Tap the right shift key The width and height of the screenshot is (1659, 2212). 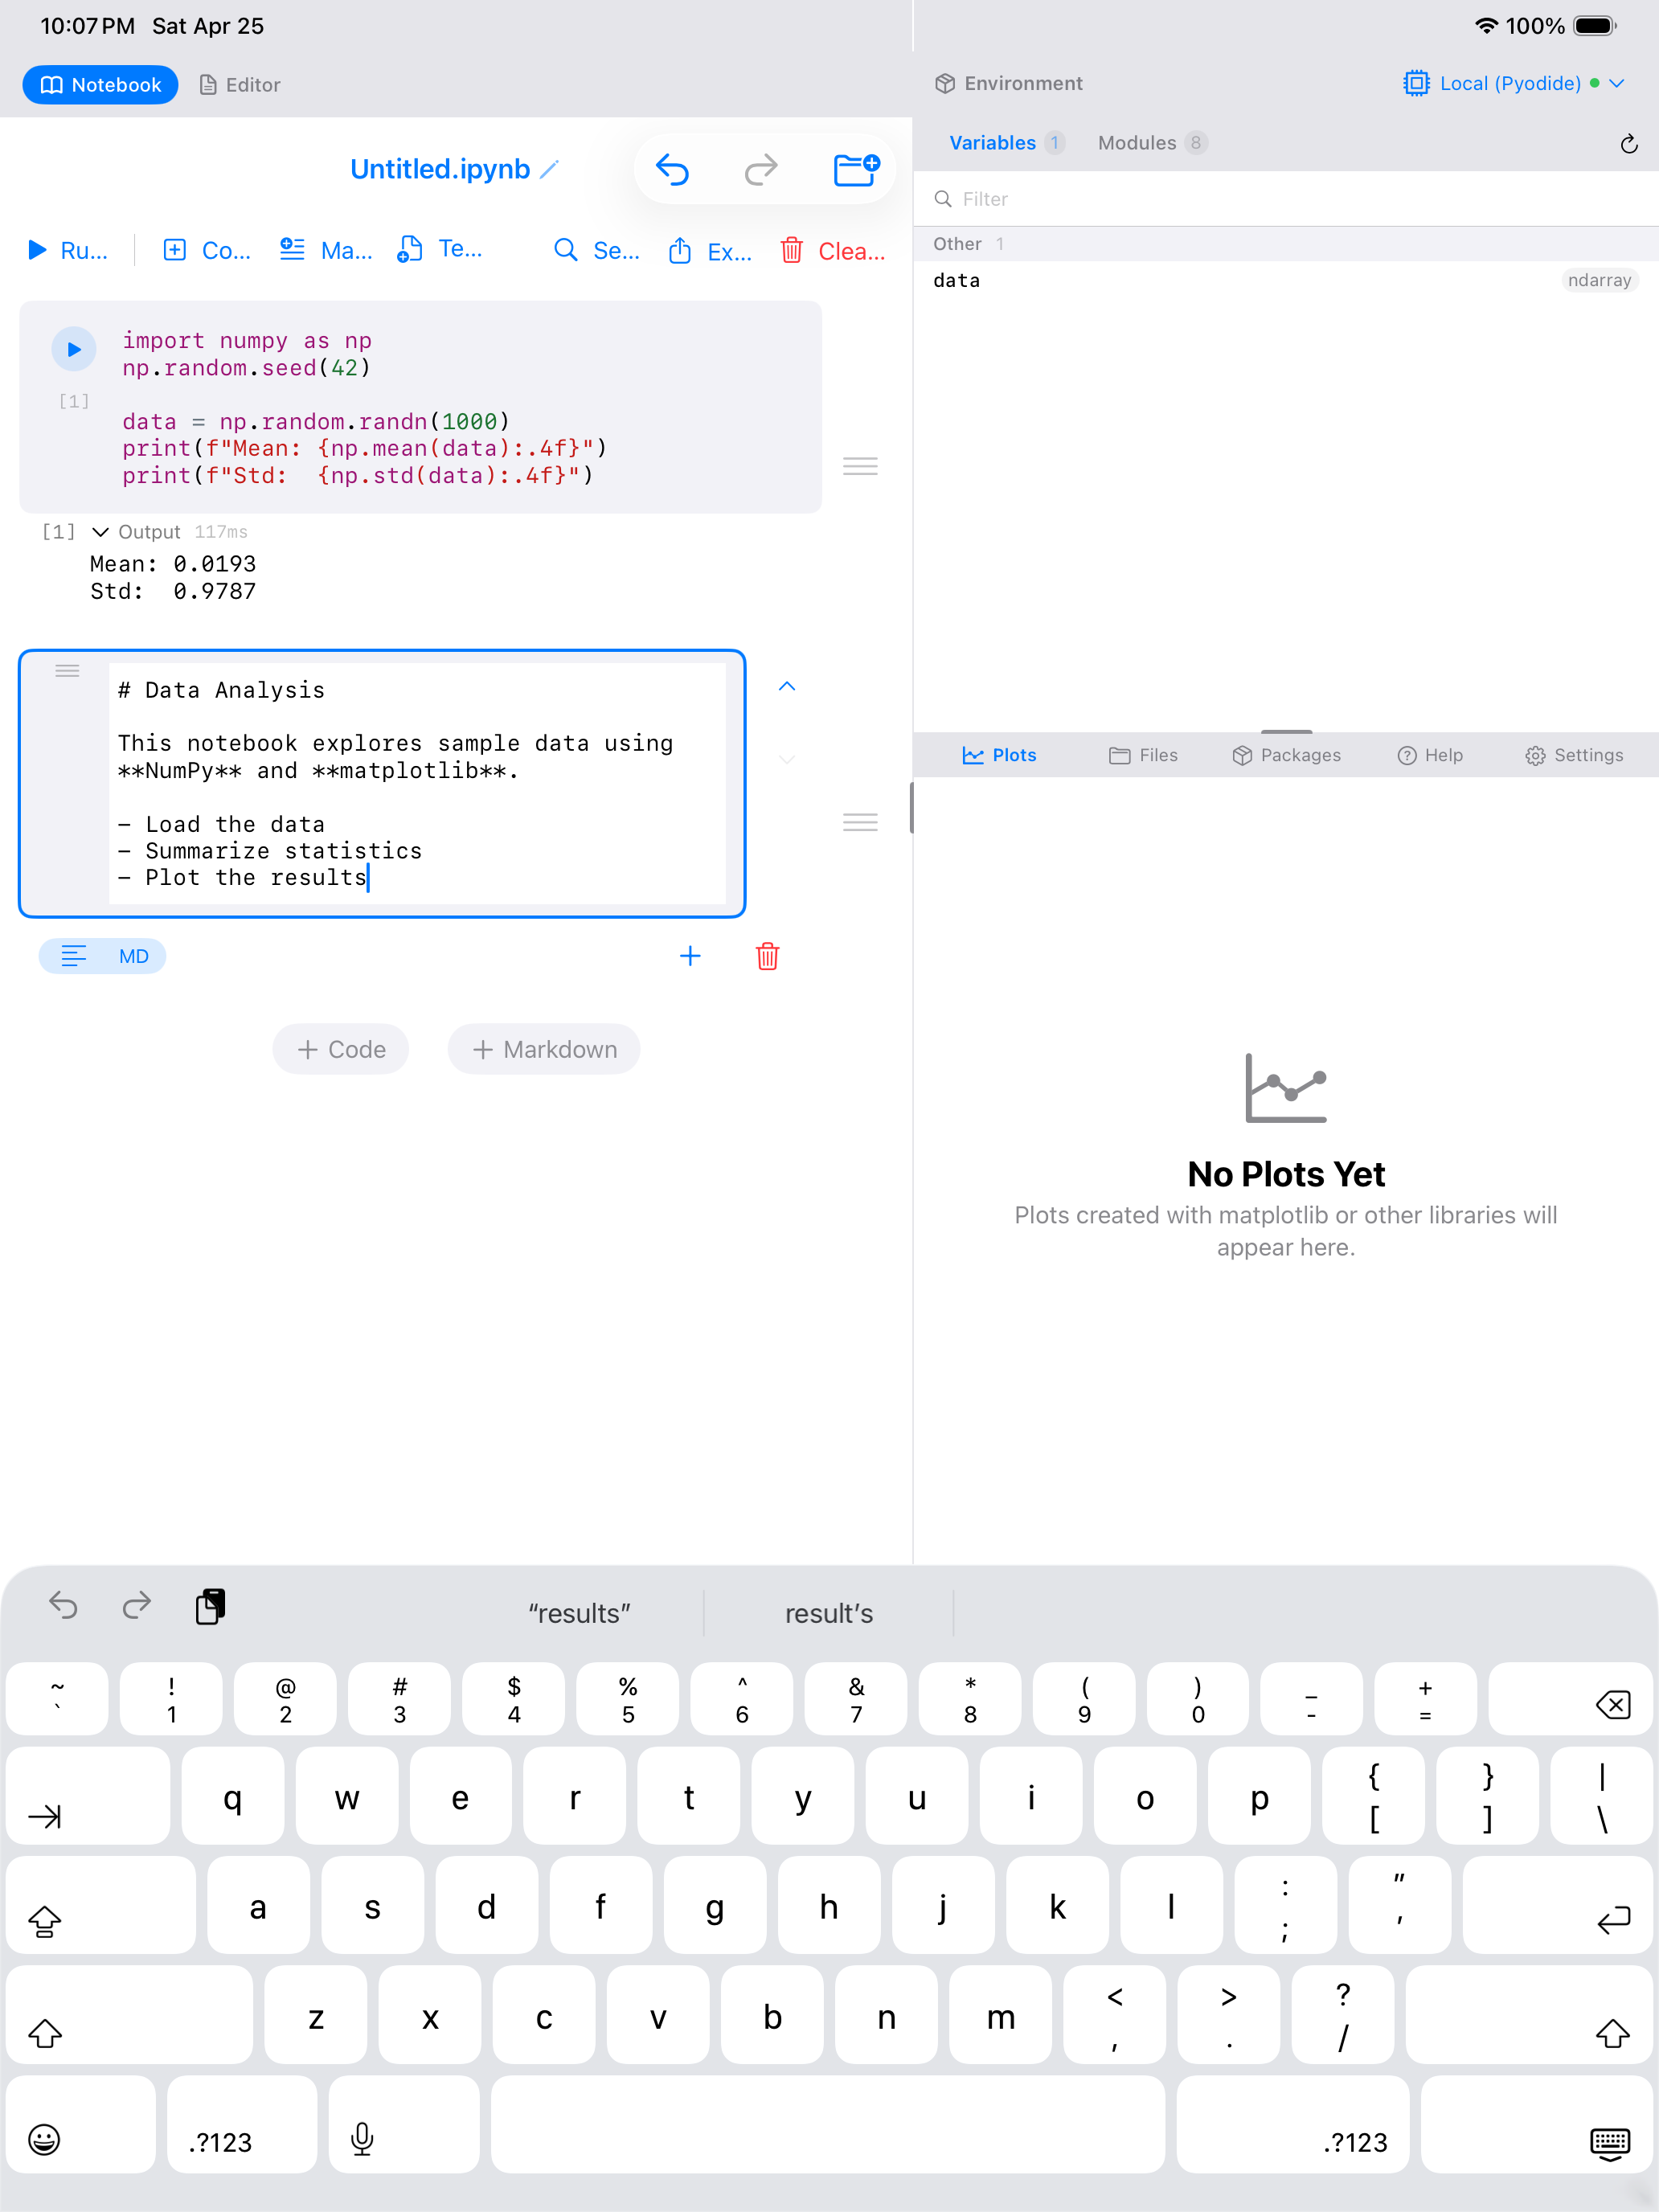coord(1529,2016)
